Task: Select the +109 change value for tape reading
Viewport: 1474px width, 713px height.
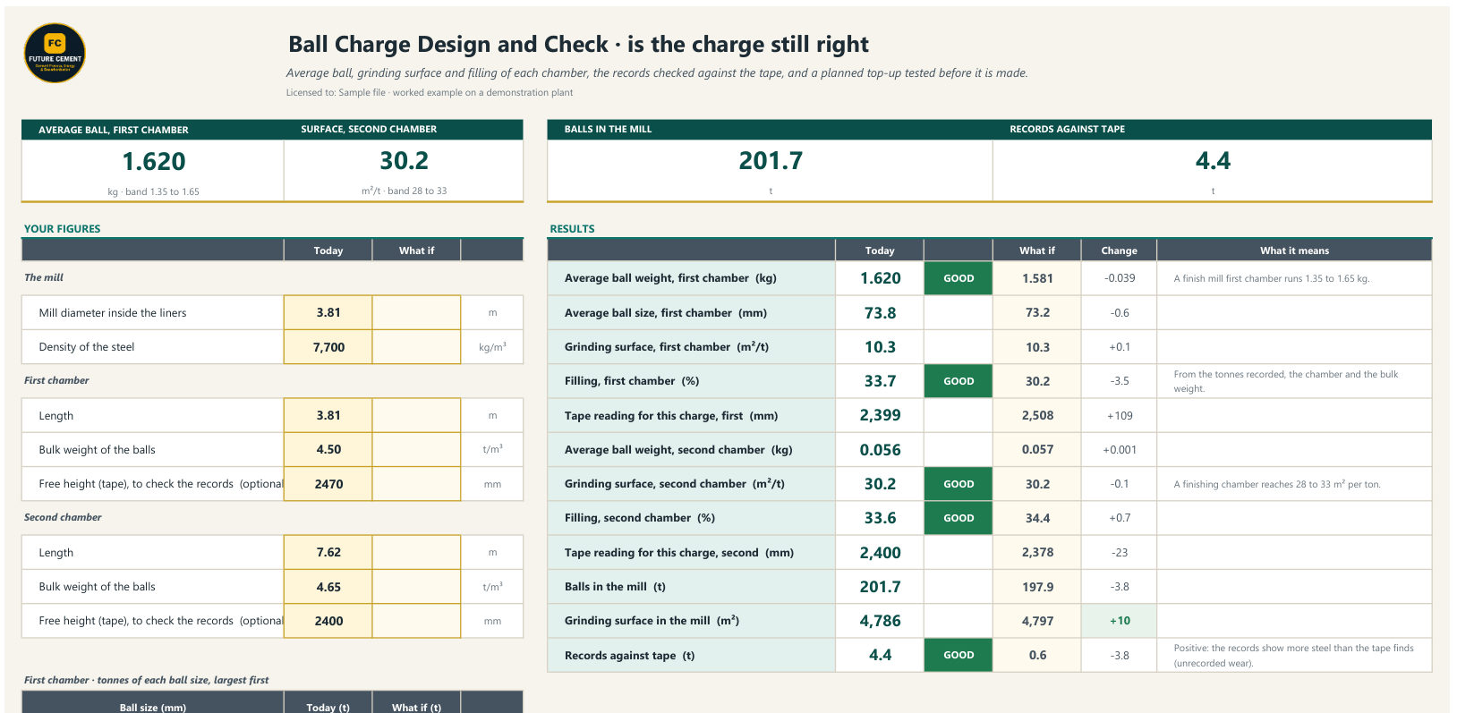Action: tap(1120, 416)
